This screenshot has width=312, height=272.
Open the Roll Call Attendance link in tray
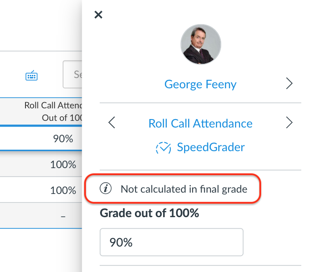[x=200, y=123]
